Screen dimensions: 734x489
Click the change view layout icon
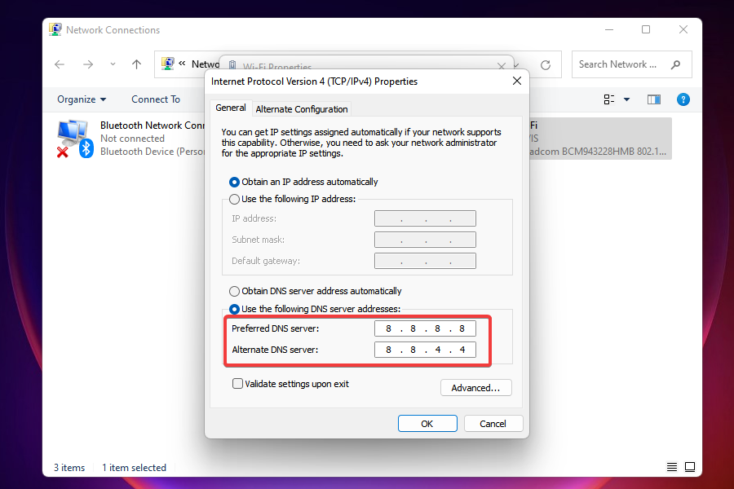(608, 99)
